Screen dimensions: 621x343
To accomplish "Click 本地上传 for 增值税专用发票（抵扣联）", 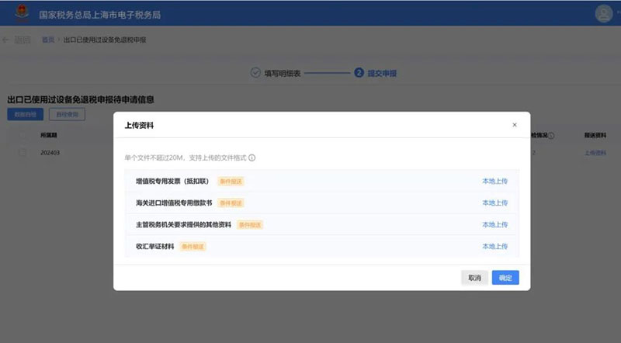I will 494,181.
